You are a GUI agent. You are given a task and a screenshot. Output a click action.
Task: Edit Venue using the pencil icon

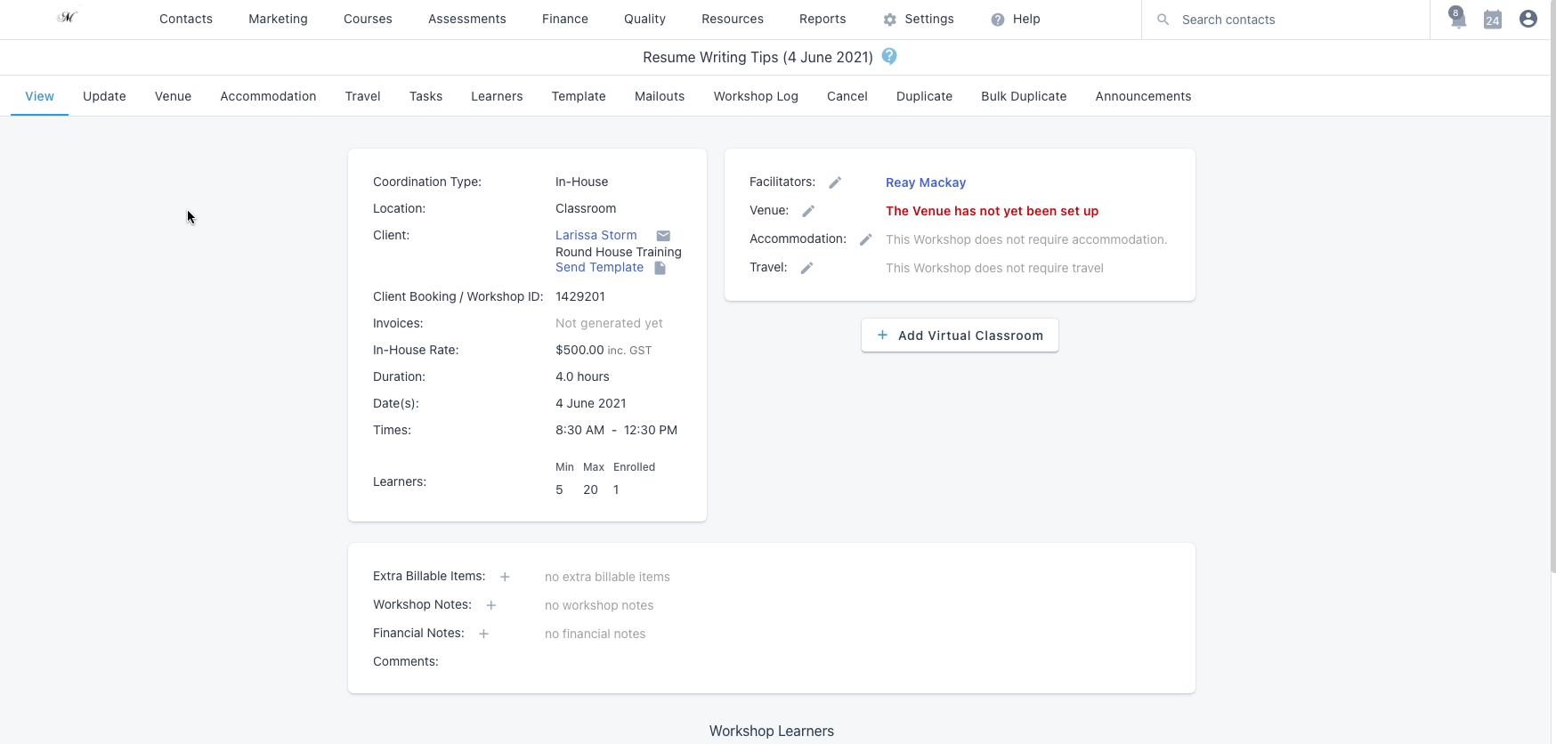tap(808, 211)
